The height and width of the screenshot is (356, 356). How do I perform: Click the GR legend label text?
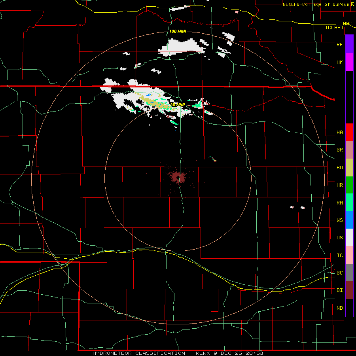(339, 150)
